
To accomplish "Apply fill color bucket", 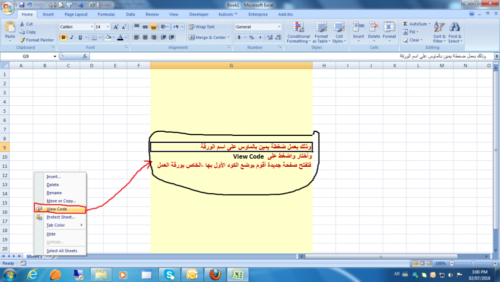I will coord(108,37).
